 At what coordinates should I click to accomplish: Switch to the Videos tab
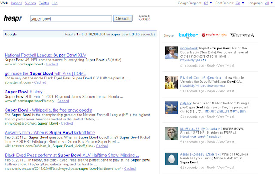(x=31, y=3)
